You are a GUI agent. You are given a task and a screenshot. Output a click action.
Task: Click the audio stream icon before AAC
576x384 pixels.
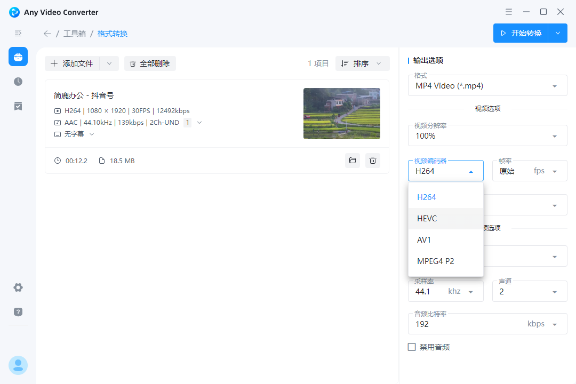(x=57, y=122)
